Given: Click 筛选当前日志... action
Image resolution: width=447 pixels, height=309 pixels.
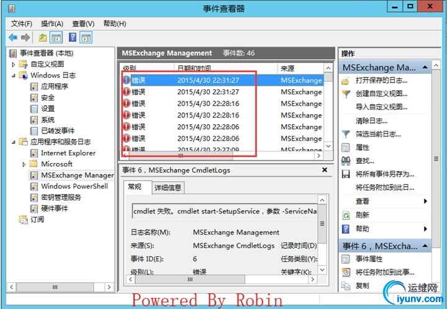Looking at the screenshot, I should tap(378, 134).
